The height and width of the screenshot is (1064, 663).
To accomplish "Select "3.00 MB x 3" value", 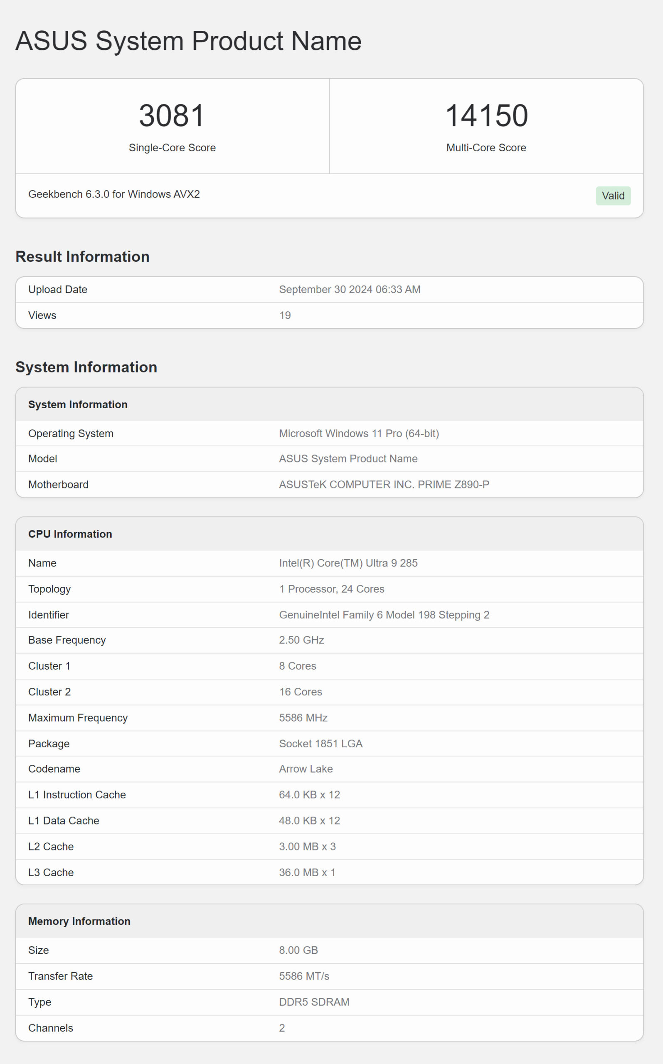I will (x=307, y=847).
